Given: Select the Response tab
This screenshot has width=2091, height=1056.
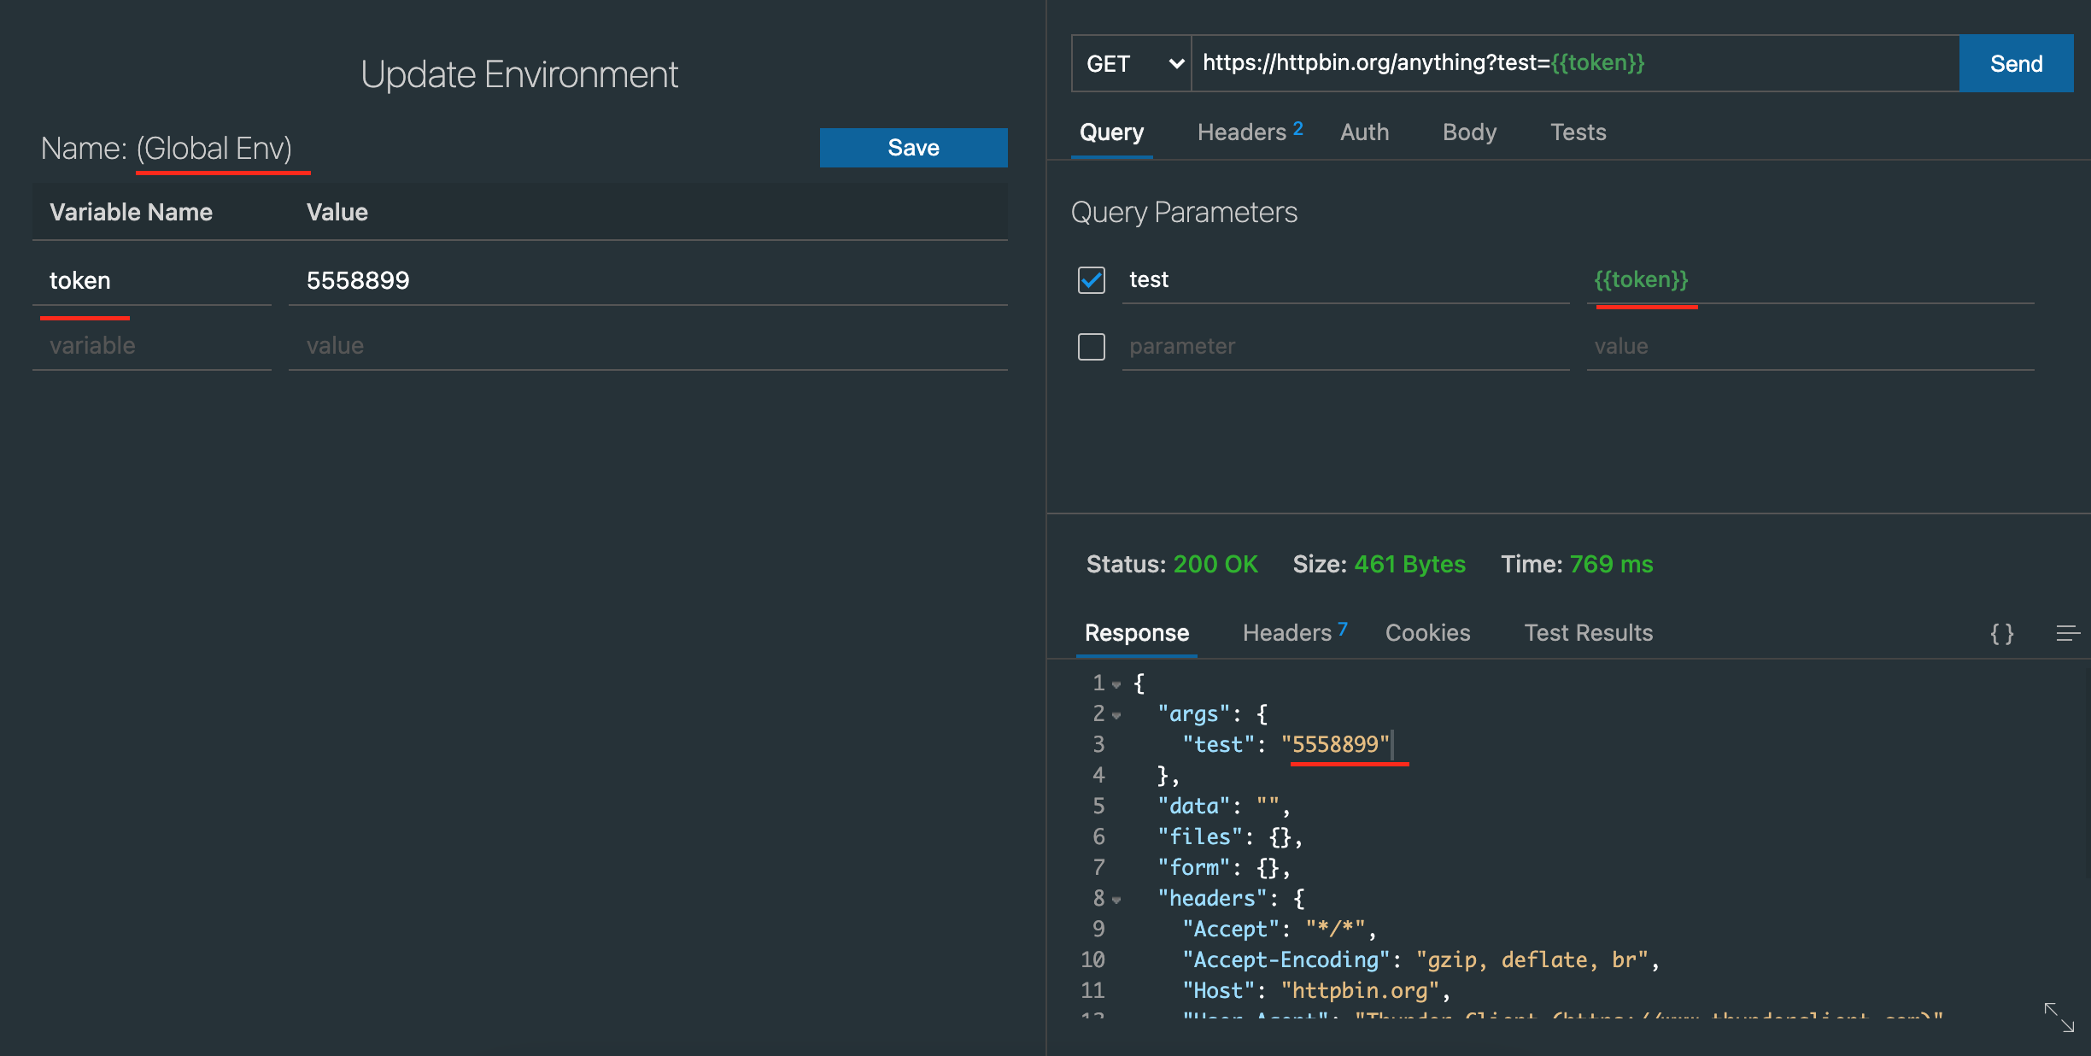Looking at the screenshot, I should point(1136,633).
